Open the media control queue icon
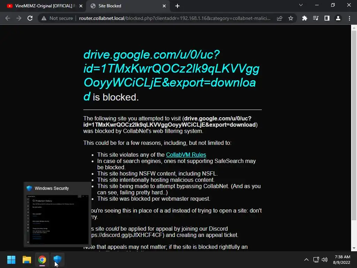 [x=316, y=18]
